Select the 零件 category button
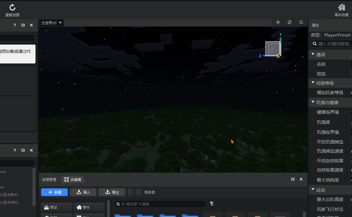 89,207
